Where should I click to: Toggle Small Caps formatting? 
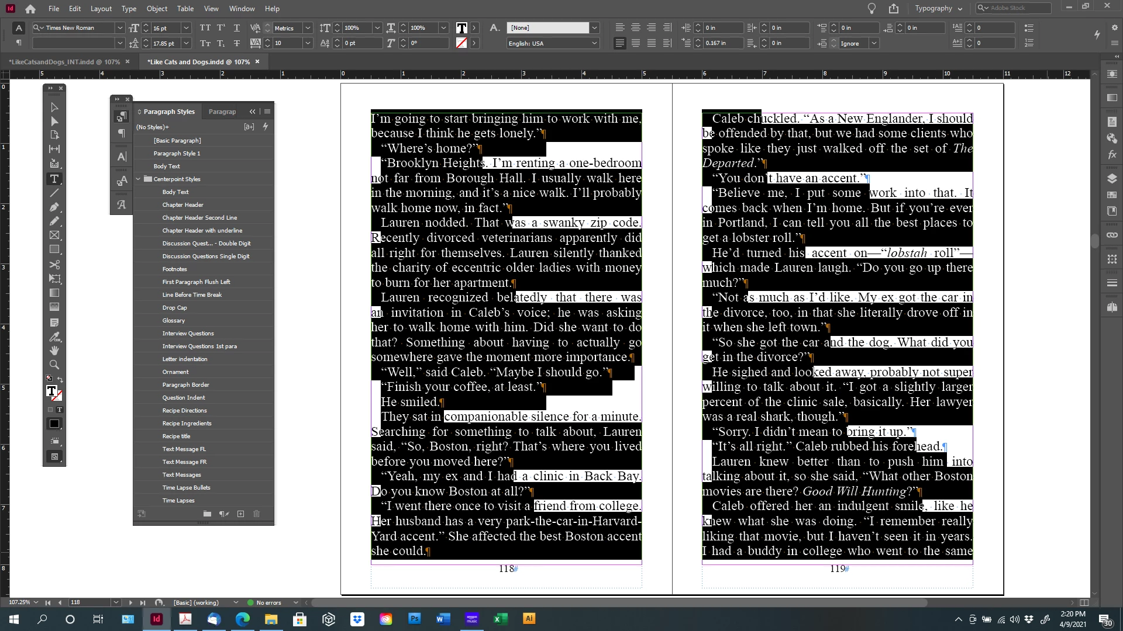(x=205, y=43)
